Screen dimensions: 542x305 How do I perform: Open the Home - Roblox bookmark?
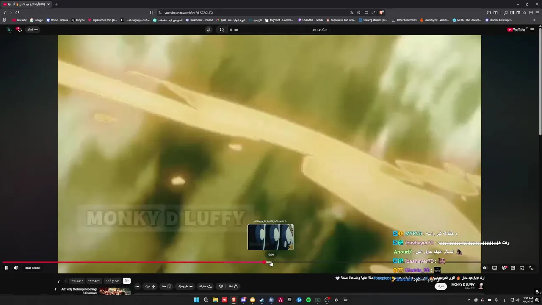click(x=57, y=20)
